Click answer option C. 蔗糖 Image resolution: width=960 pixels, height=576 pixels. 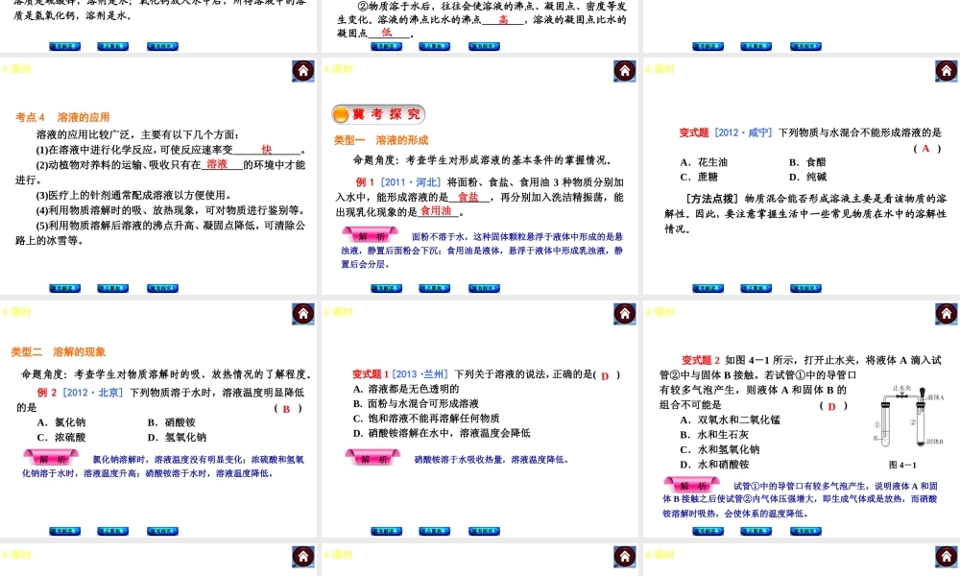699,177
